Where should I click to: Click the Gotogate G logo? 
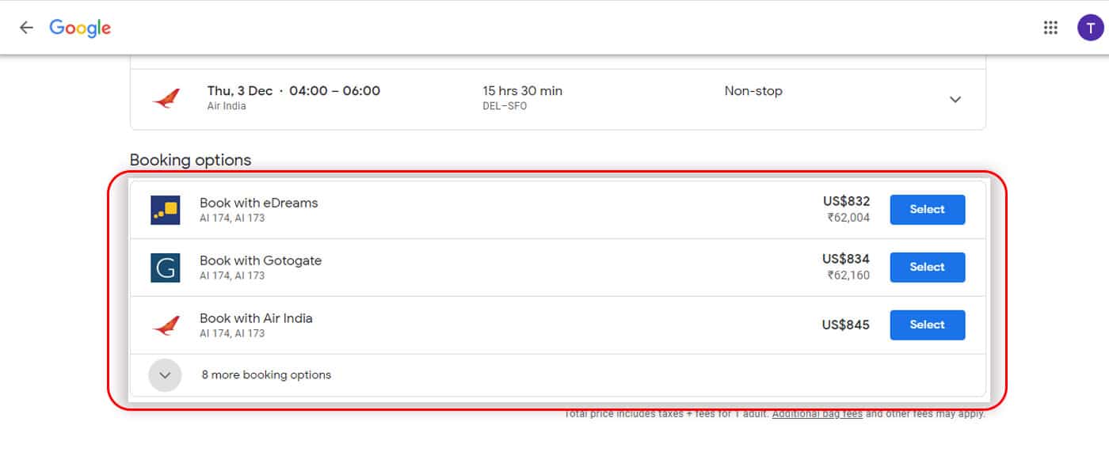(x=166, y=268)
